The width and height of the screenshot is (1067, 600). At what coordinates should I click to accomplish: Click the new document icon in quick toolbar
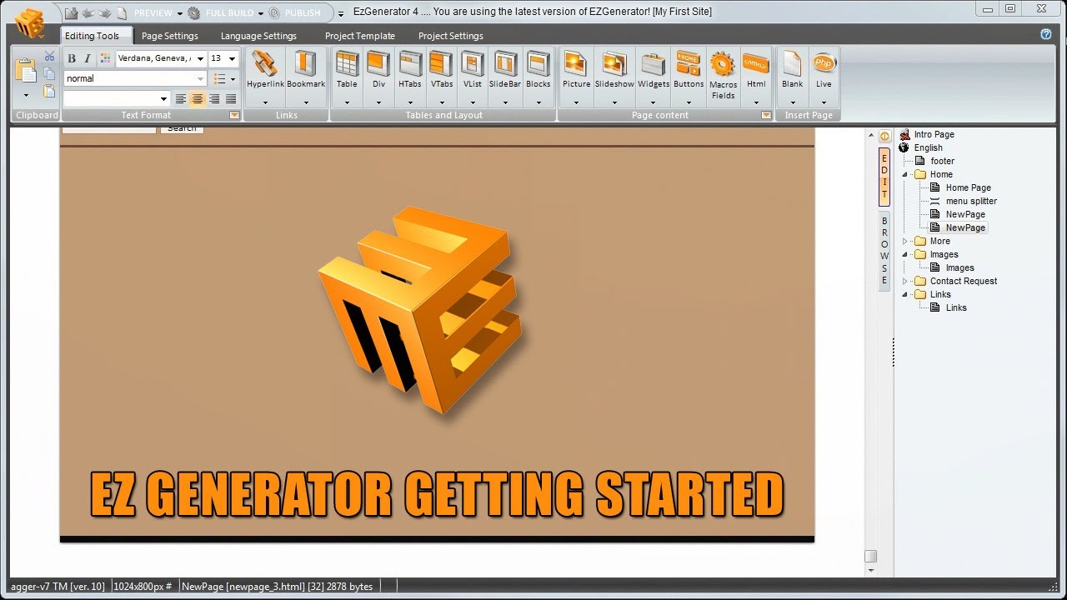[122, 13]
